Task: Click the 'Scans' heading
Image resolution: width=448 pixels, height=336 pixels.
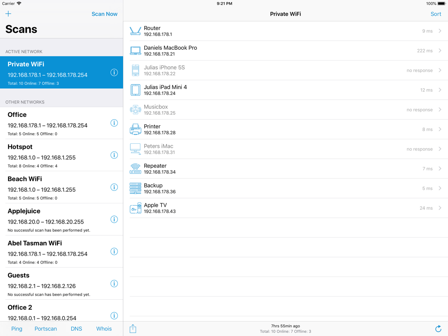Action: [21, 29]
